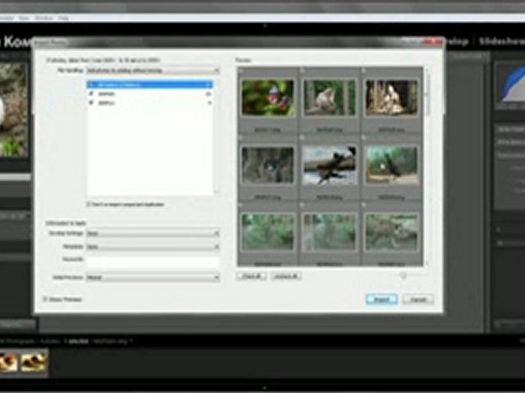Uncheck the butterfly photo's import checkbox
525x393 pixels.
pyautogui.click(x=241, y=71)
